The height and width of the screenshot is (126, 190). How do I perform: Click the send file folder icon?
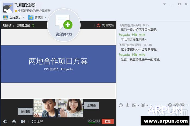click(31, 17)
